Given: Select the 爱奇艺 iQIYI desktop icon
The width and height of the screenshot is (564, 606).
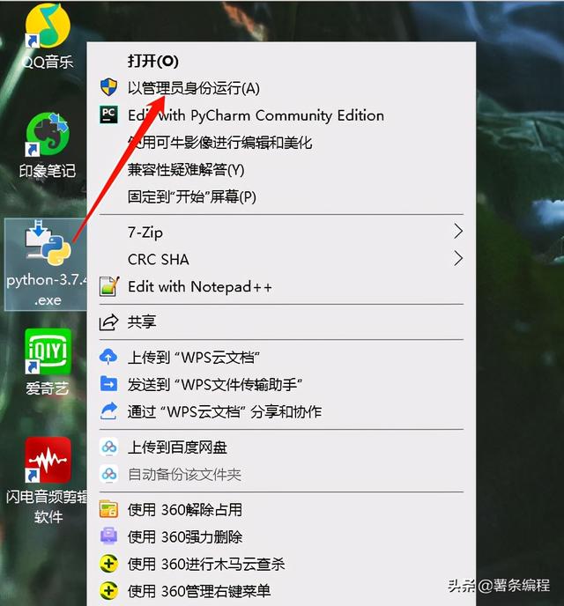Looking at the screenshot, I should tap(48, 351).
